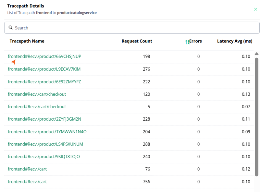Sort by Request Count column header
Image resolution: width=260 pixels, height=192 pixels.
(137, 41)
